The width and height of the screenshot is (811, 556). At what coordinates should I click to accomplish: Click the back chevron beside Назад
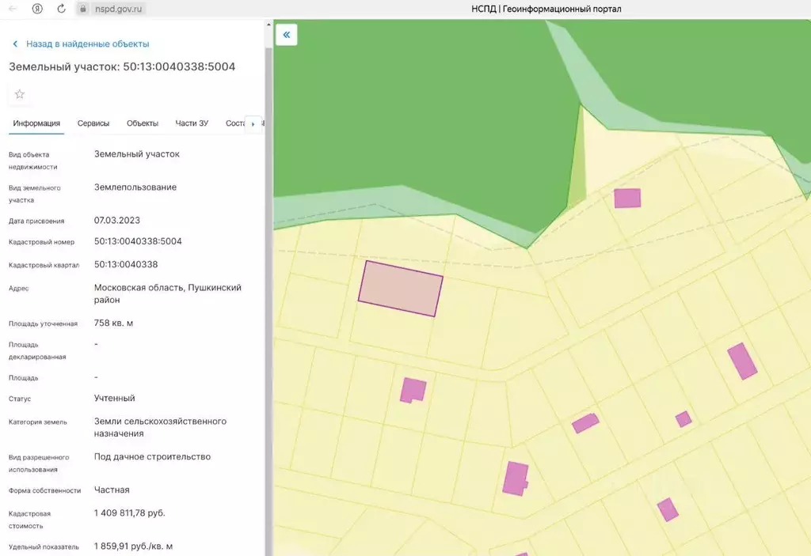[x=15, y=44]
